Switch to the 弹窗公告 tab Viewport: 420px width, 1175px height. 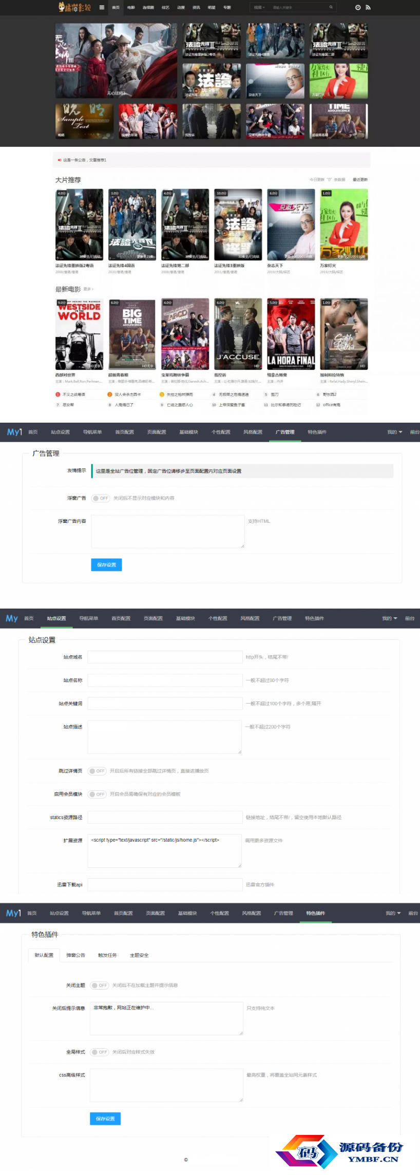pyautogui.click(x=75, y=955)
